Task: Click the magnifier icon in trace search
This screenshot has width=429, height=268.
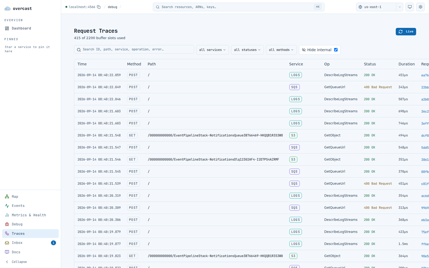Action: (79, 50)
